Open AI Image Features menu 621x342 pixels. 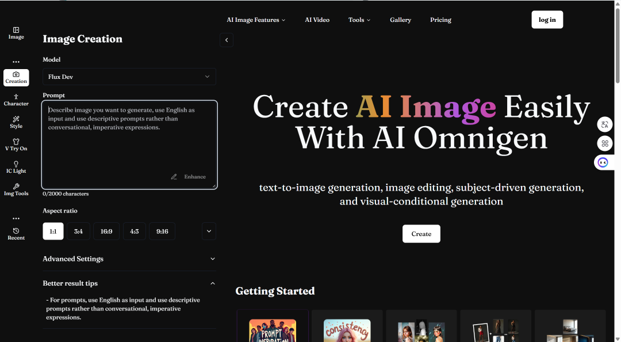point(256,20)
